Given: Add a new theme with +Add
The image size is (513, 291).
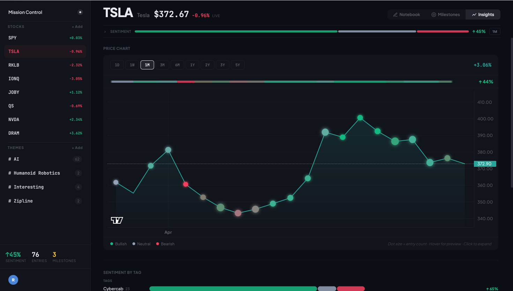Looking at the screenshot, I should coord(77,148).
